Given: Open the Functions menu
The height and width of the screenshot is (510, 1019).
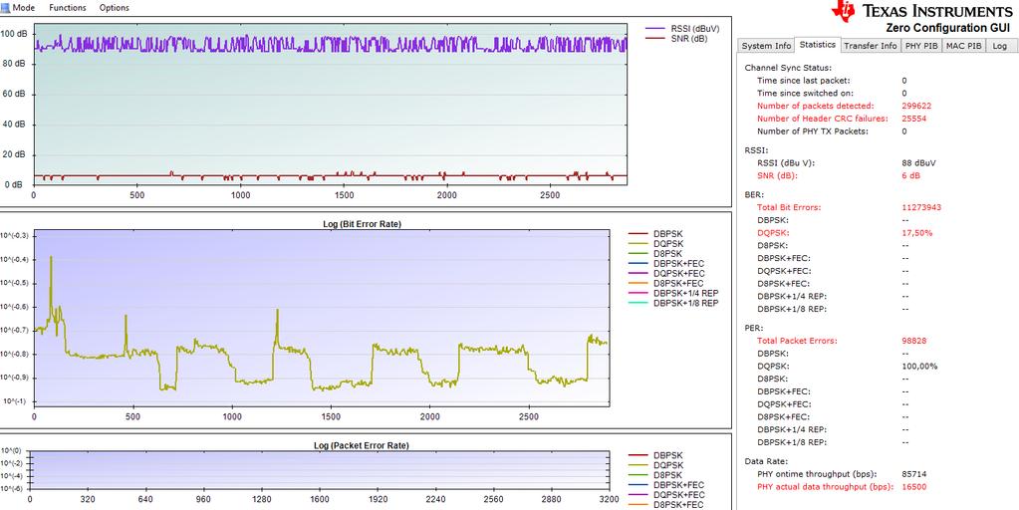Looking at the screenshot, I should (67, 8).
